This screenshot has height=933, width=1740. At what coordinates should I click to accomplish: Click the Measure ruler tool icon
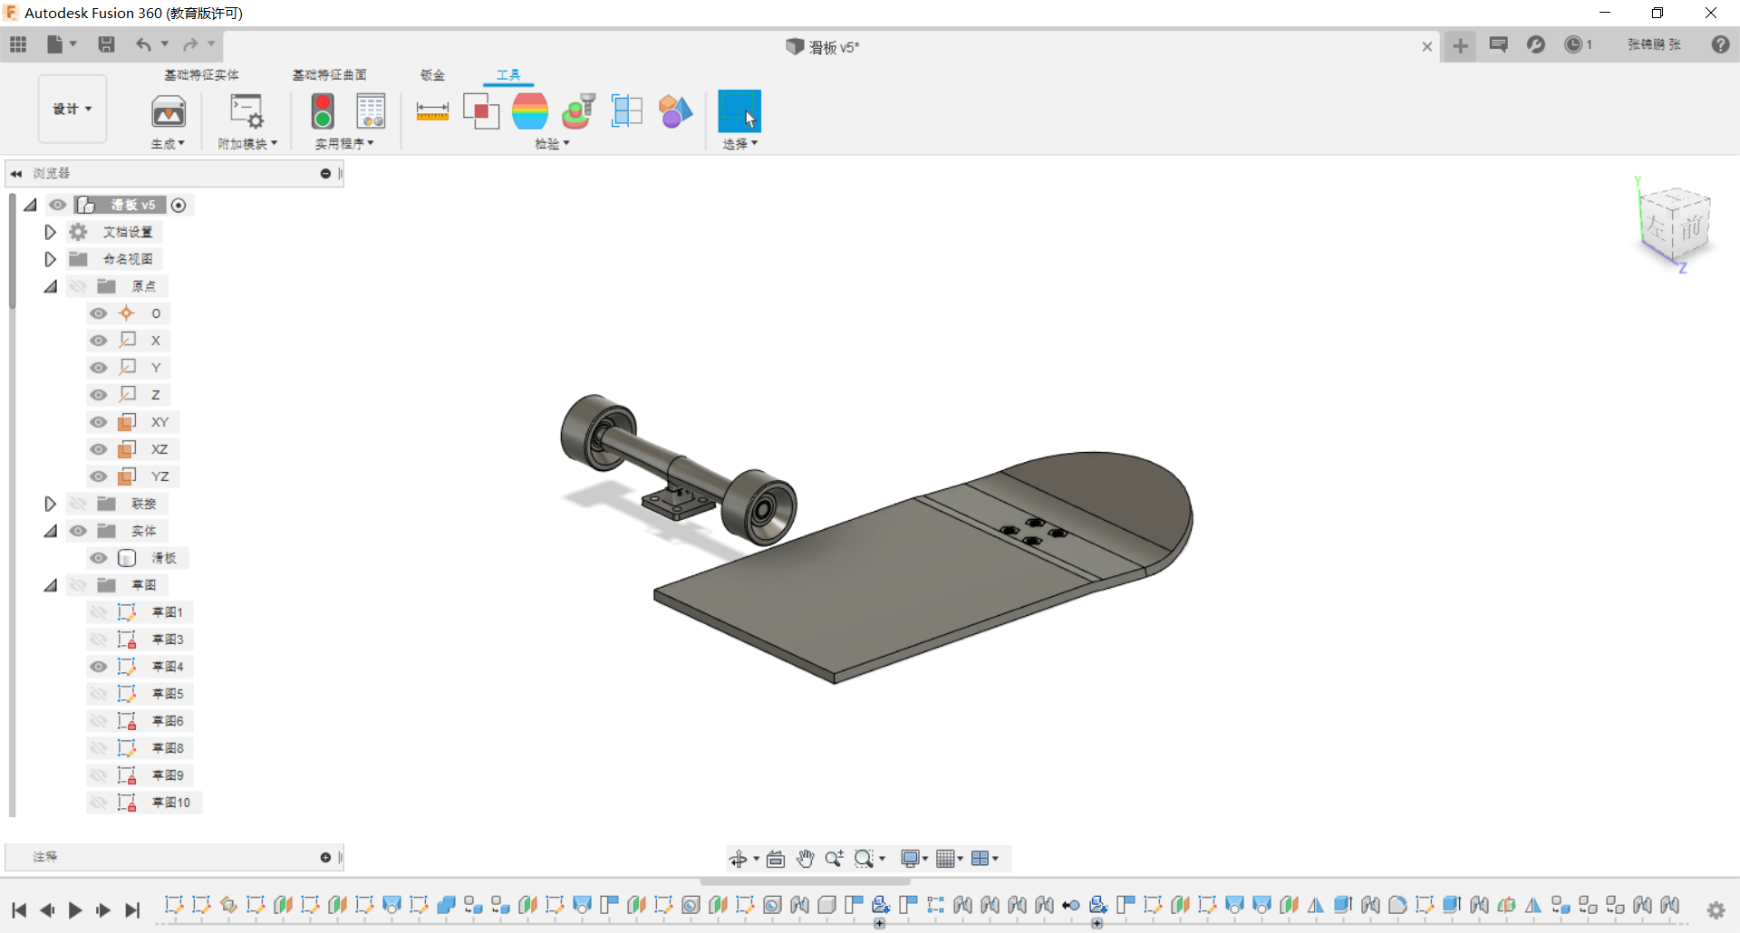point(432,111)
